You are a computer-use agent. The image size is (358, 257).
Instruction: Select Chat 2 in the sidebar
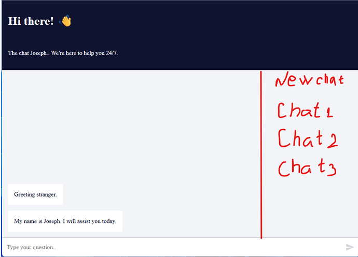point(307,138)
